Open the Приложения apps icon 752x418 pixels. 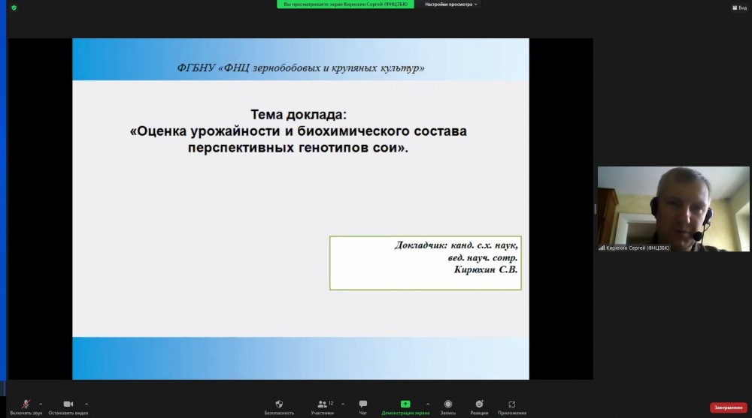512,404
